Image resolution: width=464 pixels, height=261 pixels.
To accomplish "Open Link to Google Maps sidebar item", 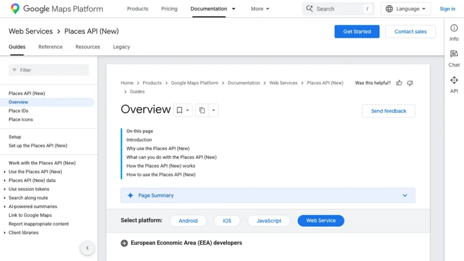I will pos(30,215).
